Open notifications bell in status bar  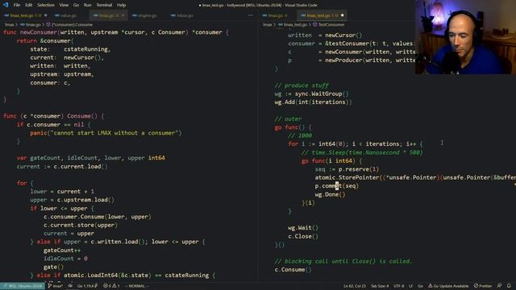click(x=509, y=286)
